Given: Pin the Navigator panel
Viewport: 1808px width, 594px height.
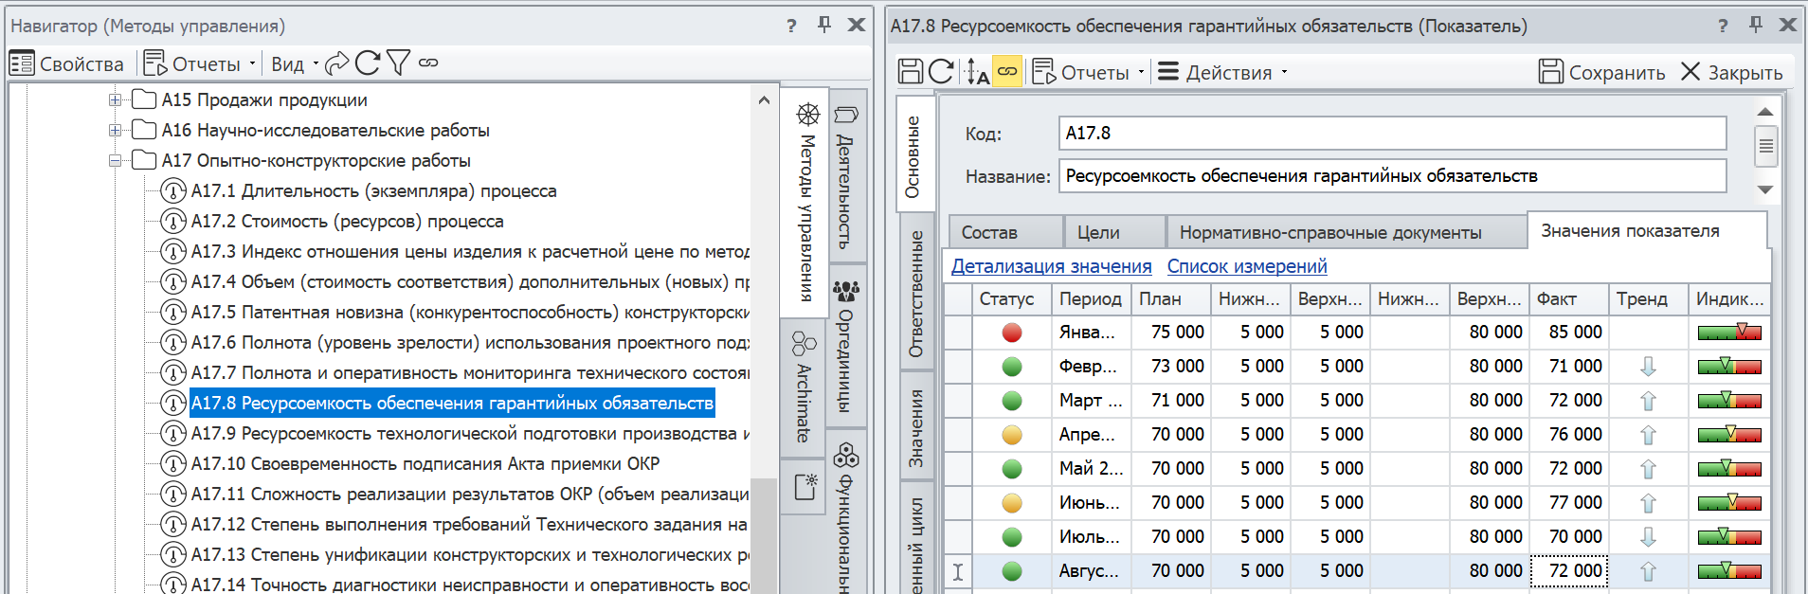Looking at the screenshot, I should pyautogui.click(x=824, y=26).
